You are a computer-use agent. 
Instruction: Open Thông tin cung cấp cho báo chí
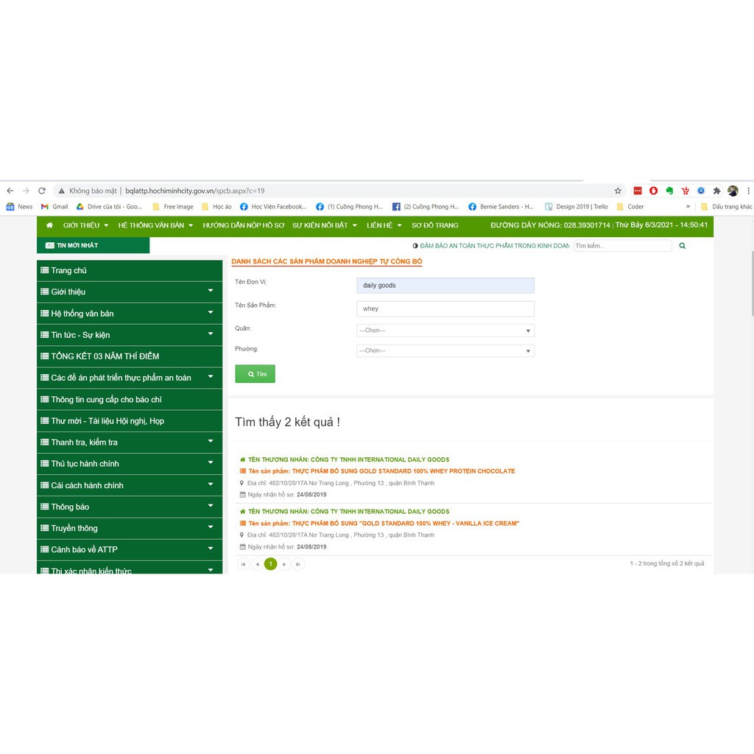tap(130, 400)
